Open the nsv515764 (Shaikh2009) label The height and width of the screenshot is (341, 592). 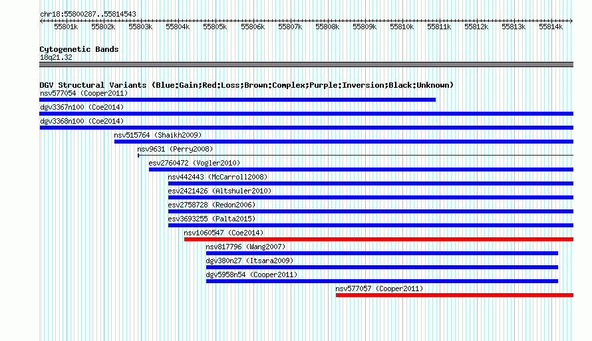click(x=158, y=135)
